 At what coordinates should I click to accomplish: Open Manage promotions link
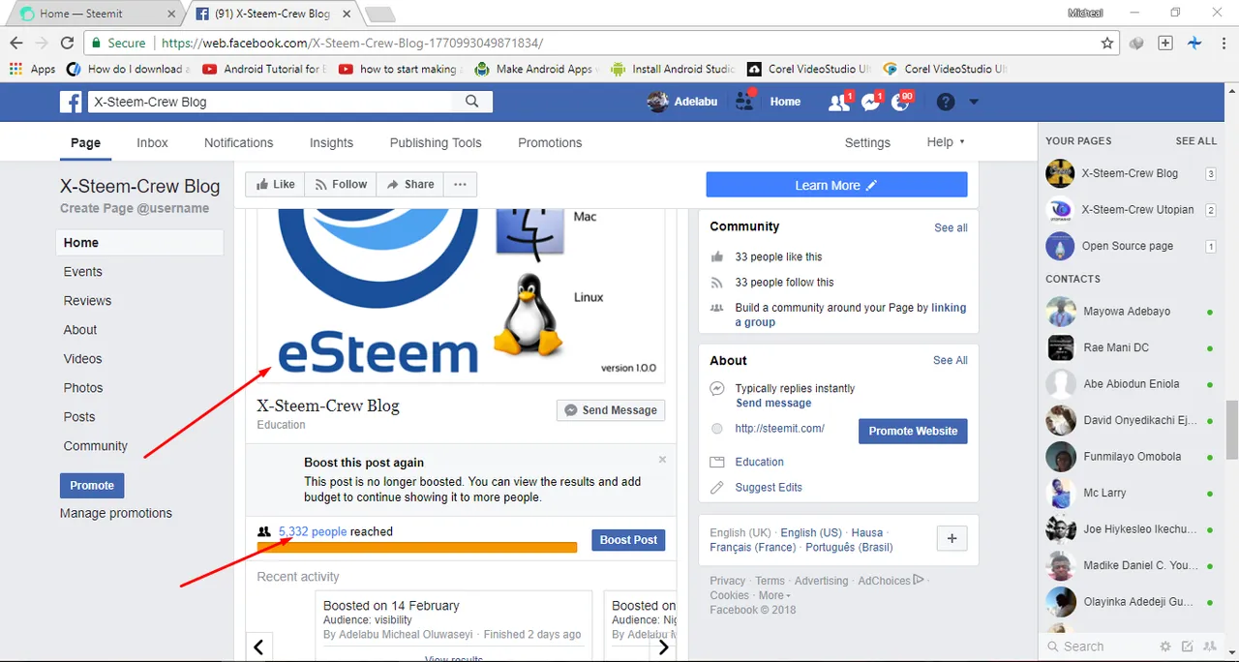116,513
